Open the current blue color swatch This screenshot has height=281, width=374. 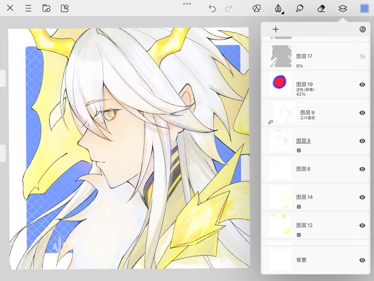click(364, 9)
